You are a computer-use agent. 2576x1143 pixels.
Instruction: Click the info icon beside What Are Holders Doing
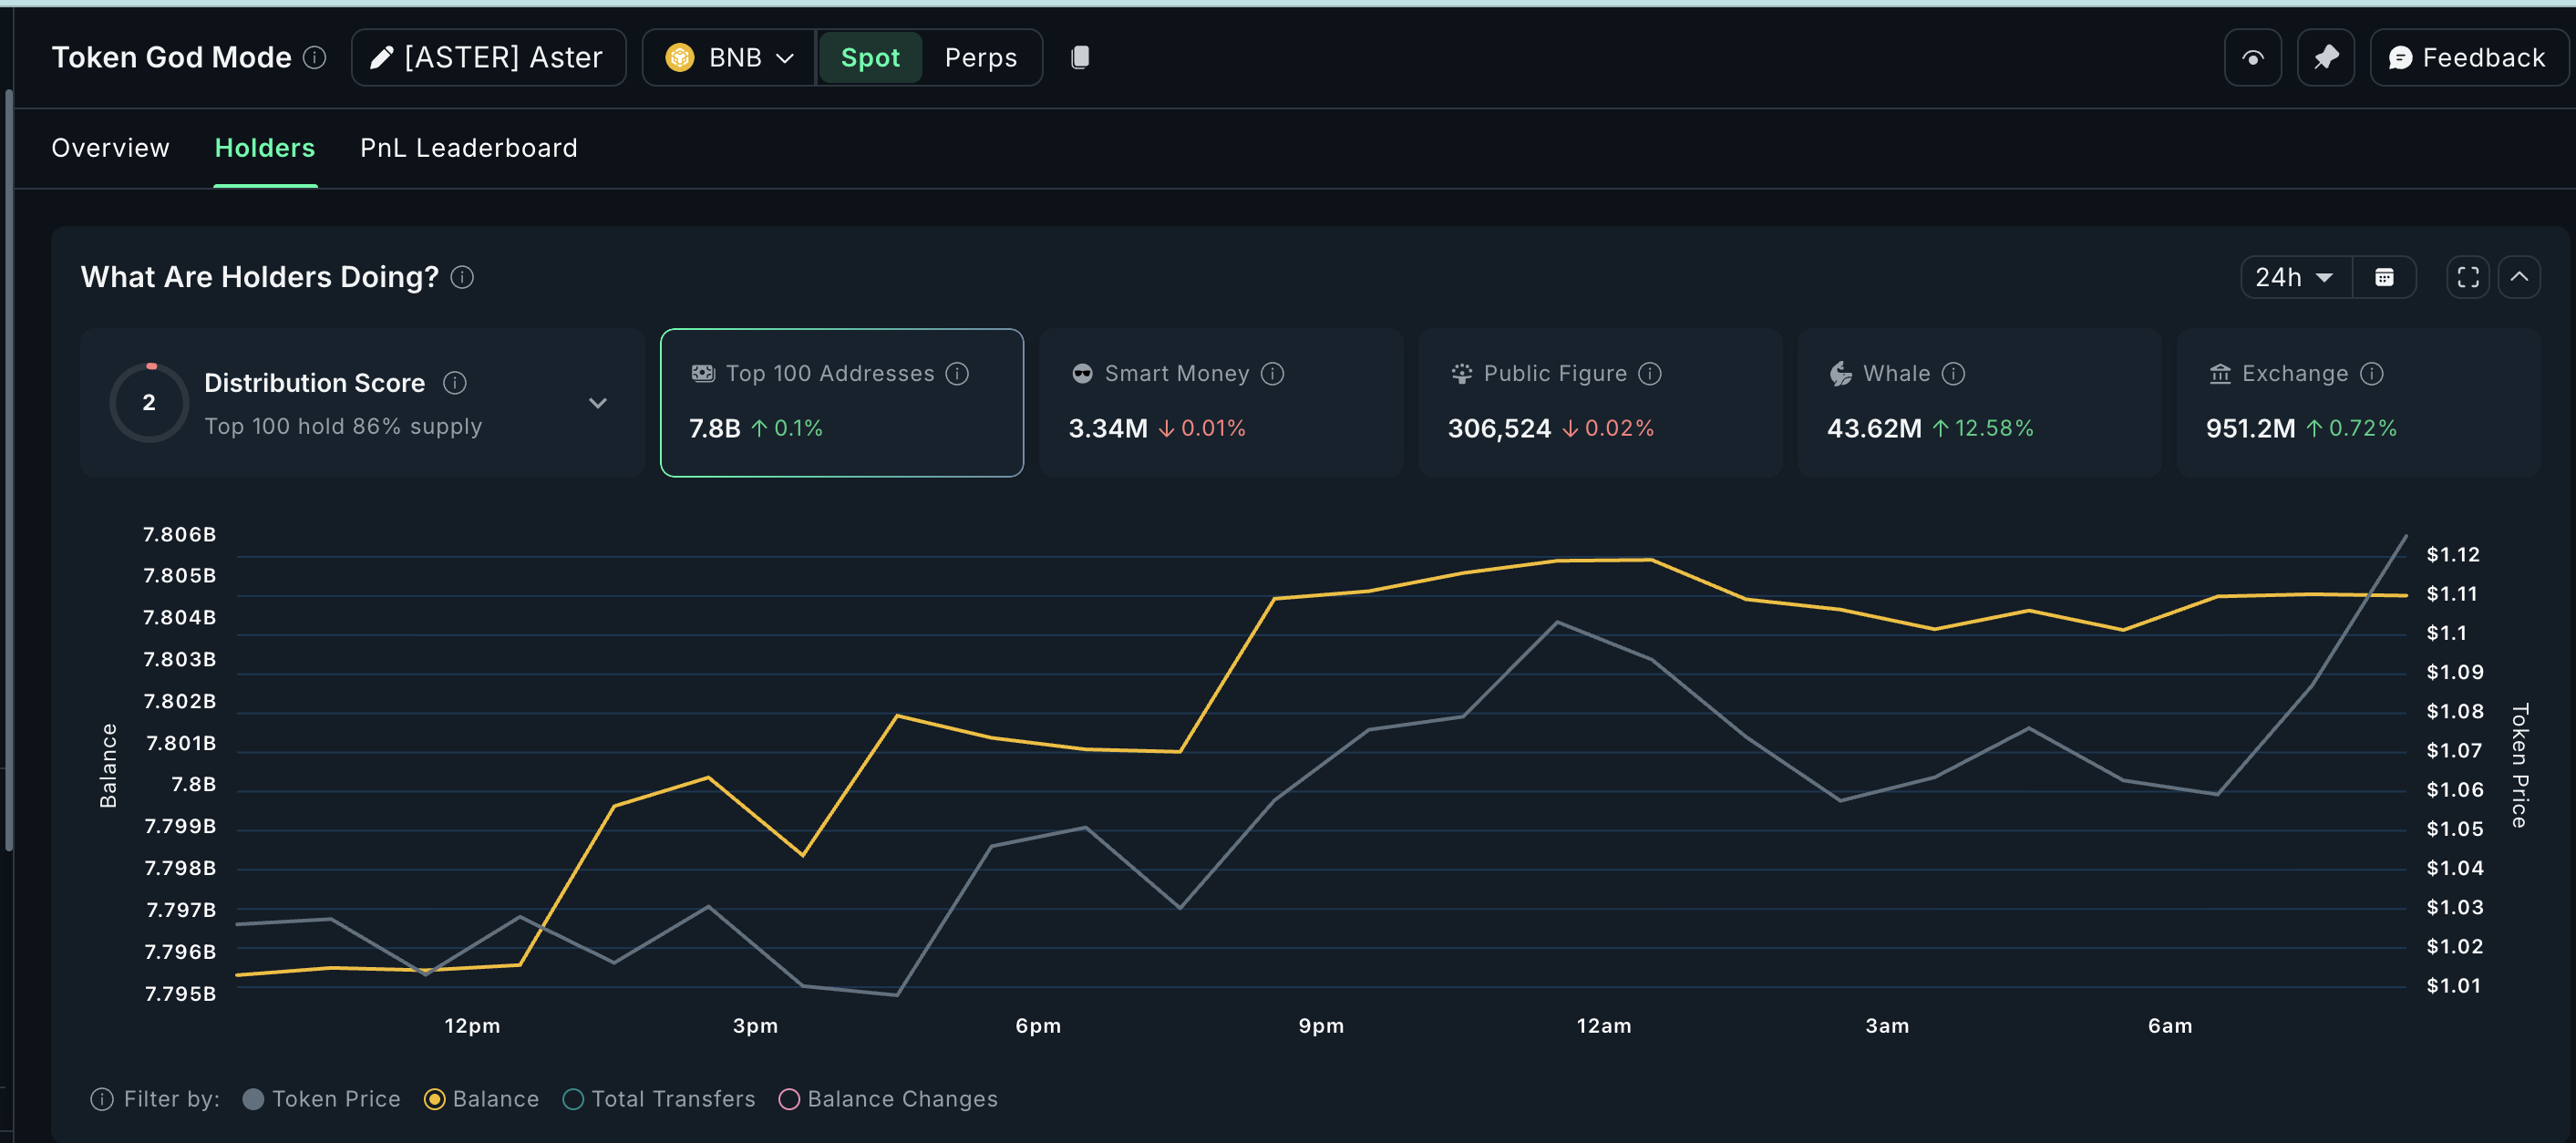(462, 277)
